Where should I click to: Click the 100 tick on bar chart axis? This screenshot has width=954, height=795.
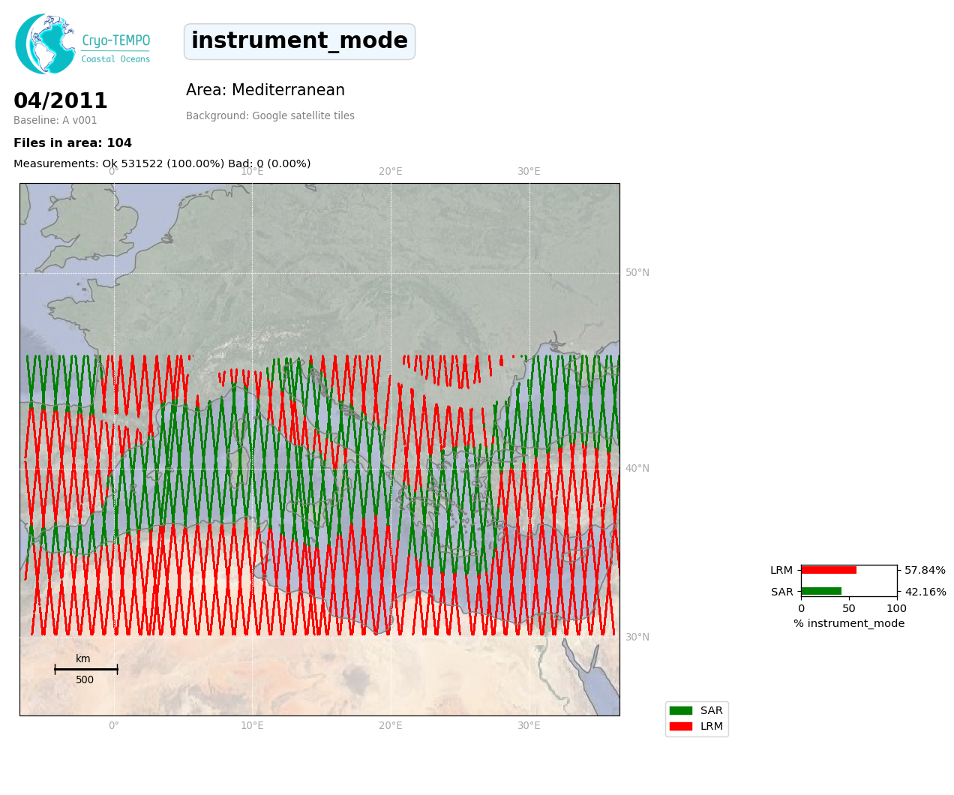tap(897, 609)
